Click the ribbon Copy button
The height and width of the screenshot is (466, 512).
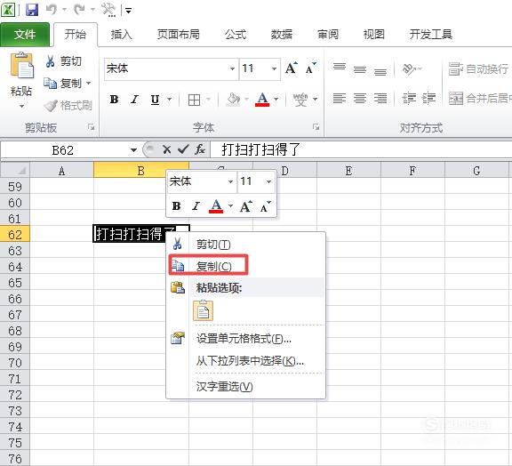(63, 83)
